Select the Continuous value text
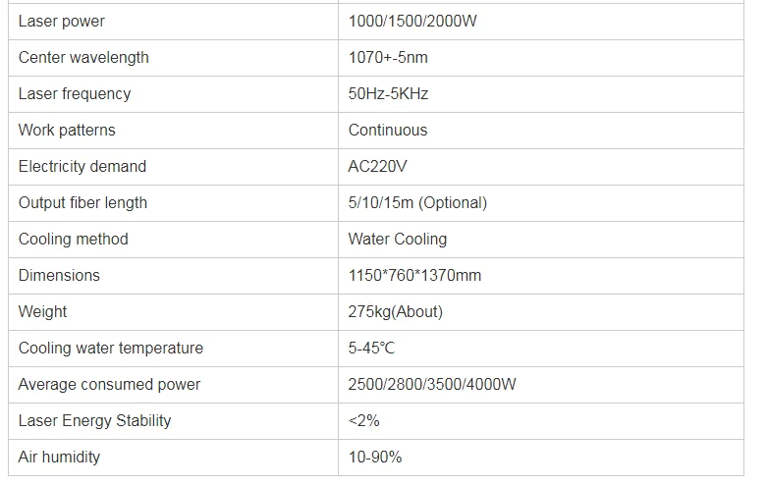Screen dimensions: 769x486 [x=388, y=130]
